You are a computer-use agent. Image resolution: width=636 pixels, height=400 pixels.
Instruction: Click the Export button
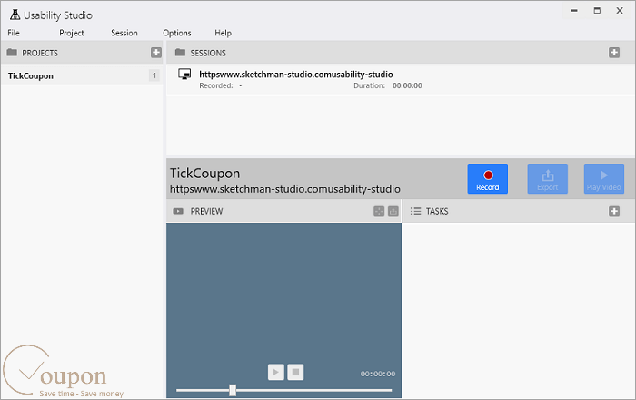pos(548,178)
